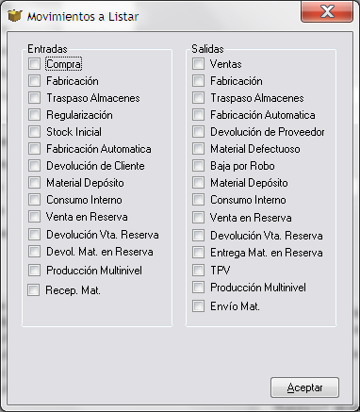Toggle Producción Multinivel under Entradas
360x412 pixels.
tap(34, 270)
